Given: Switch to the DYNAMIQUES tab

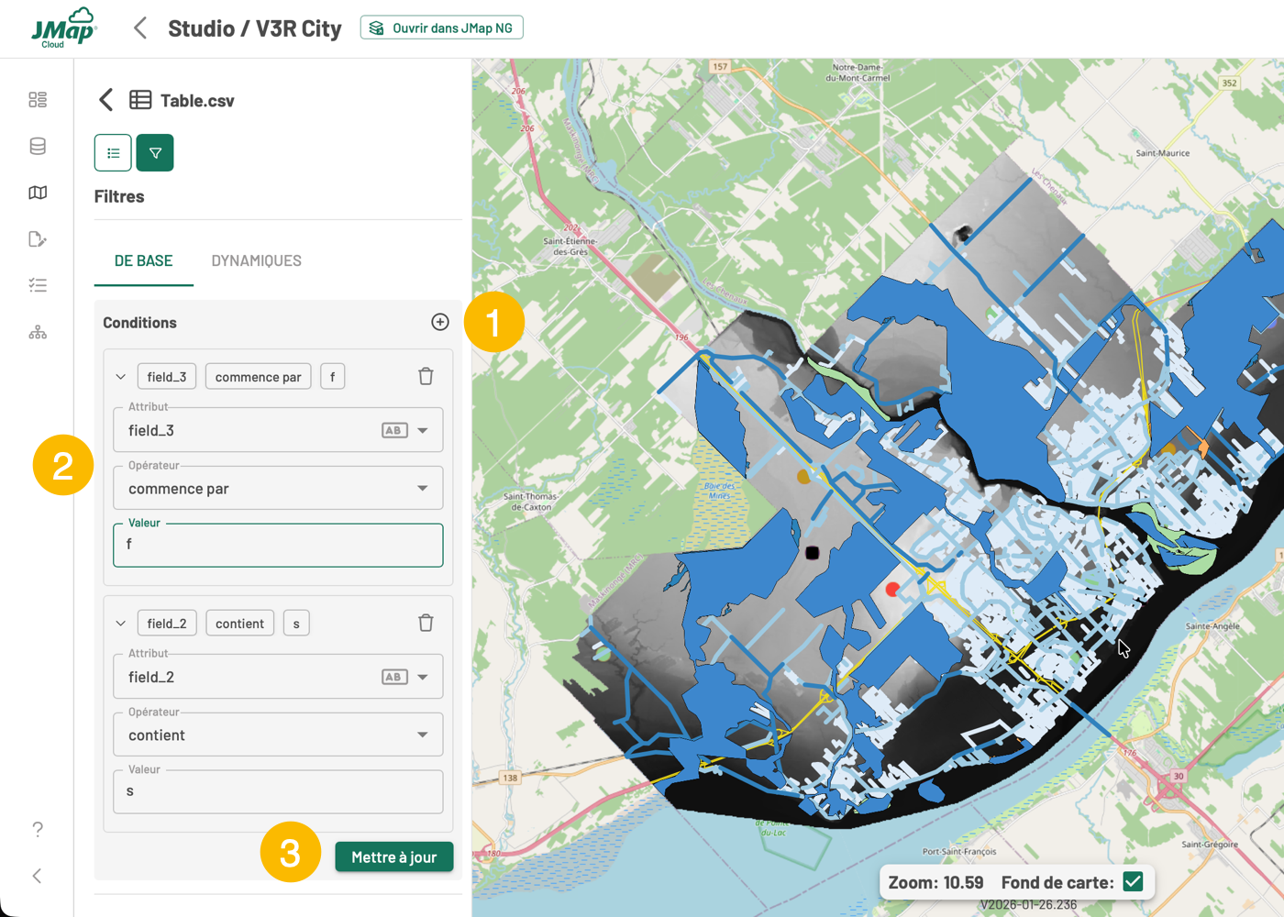Looking at the screenshot, I should (x=256, y=261).
